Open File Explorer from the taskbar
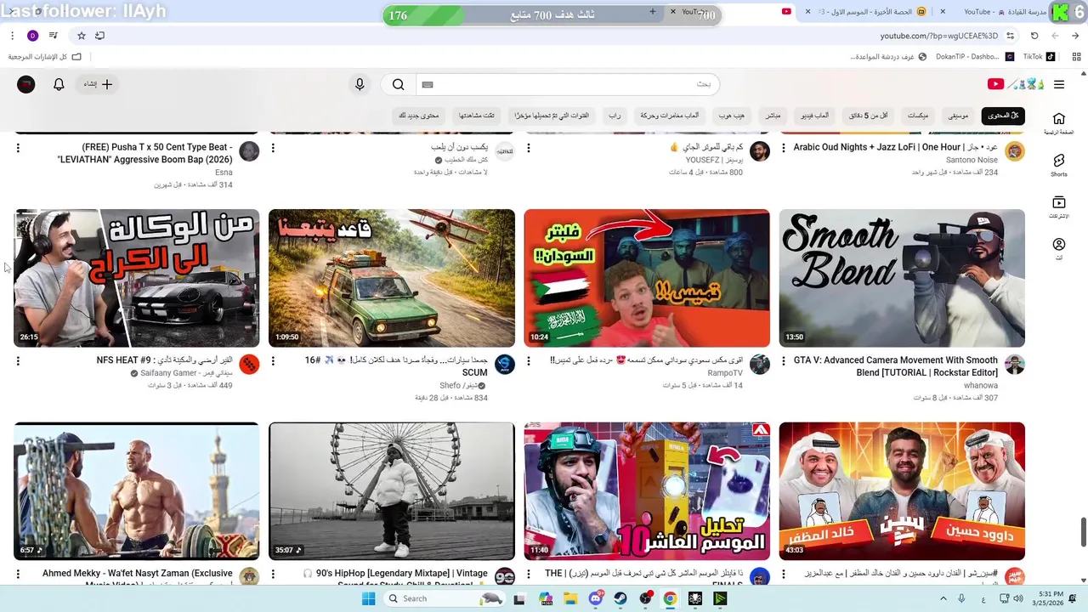The image size is (1088, 612). pyautogui.click(x=569, y=598)
